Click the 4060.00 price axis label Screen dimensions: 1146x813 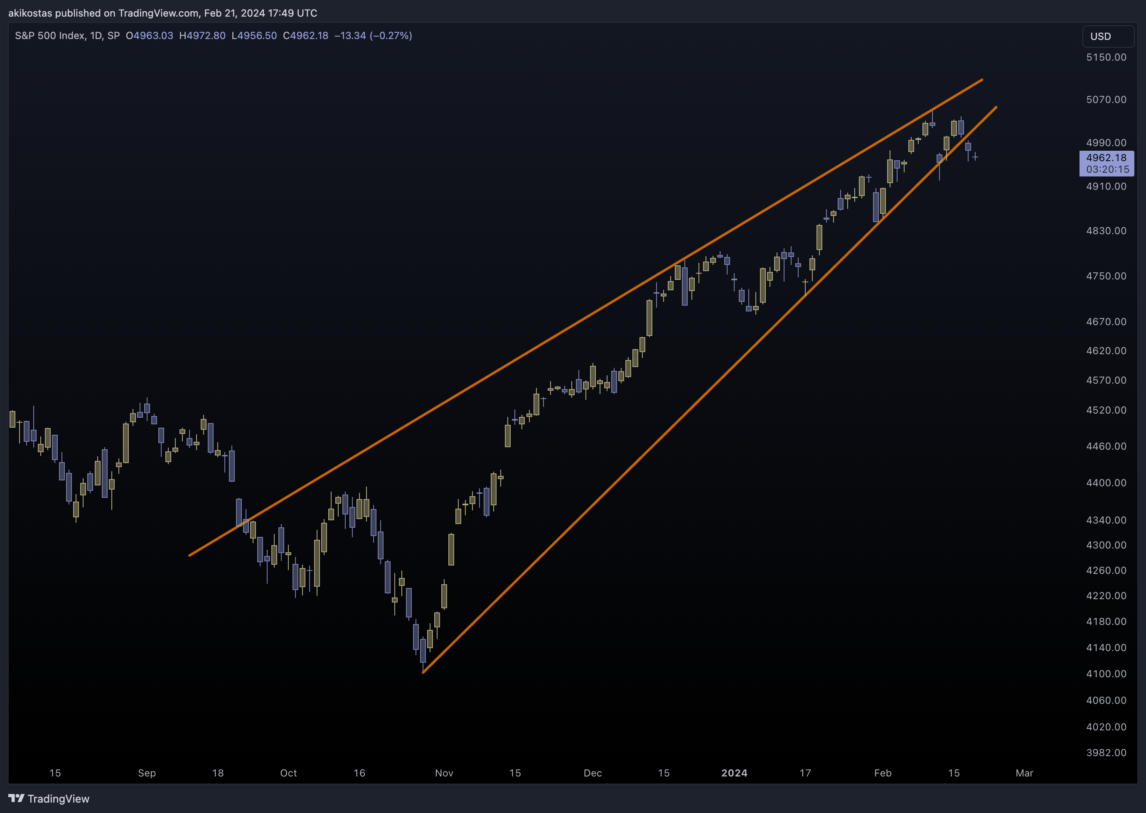pos(1106,700)
